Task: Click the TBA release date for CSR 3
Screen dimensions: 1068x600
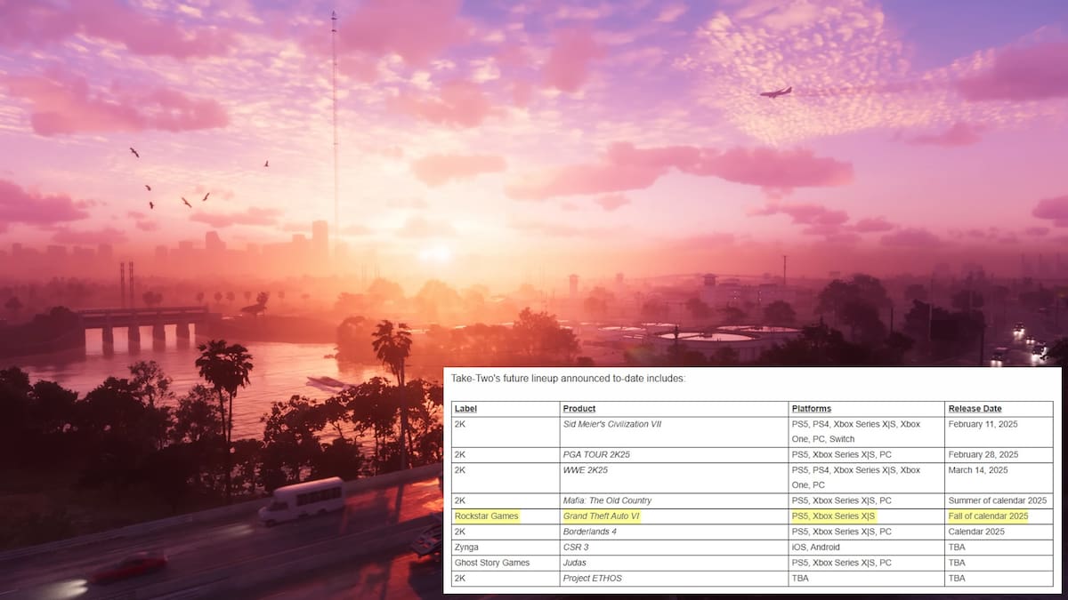Action: coord(957,547)
